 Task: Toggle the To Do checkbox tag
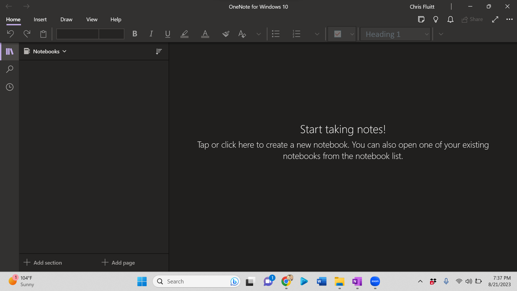click(x=337, y=34)
